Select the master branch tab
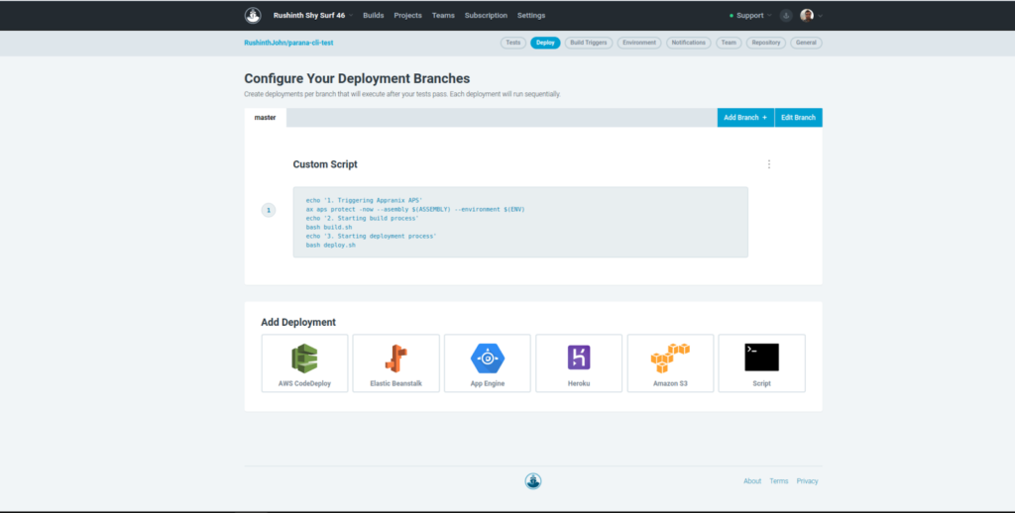This screenshot has height=513, width=1015. point(266,118)
